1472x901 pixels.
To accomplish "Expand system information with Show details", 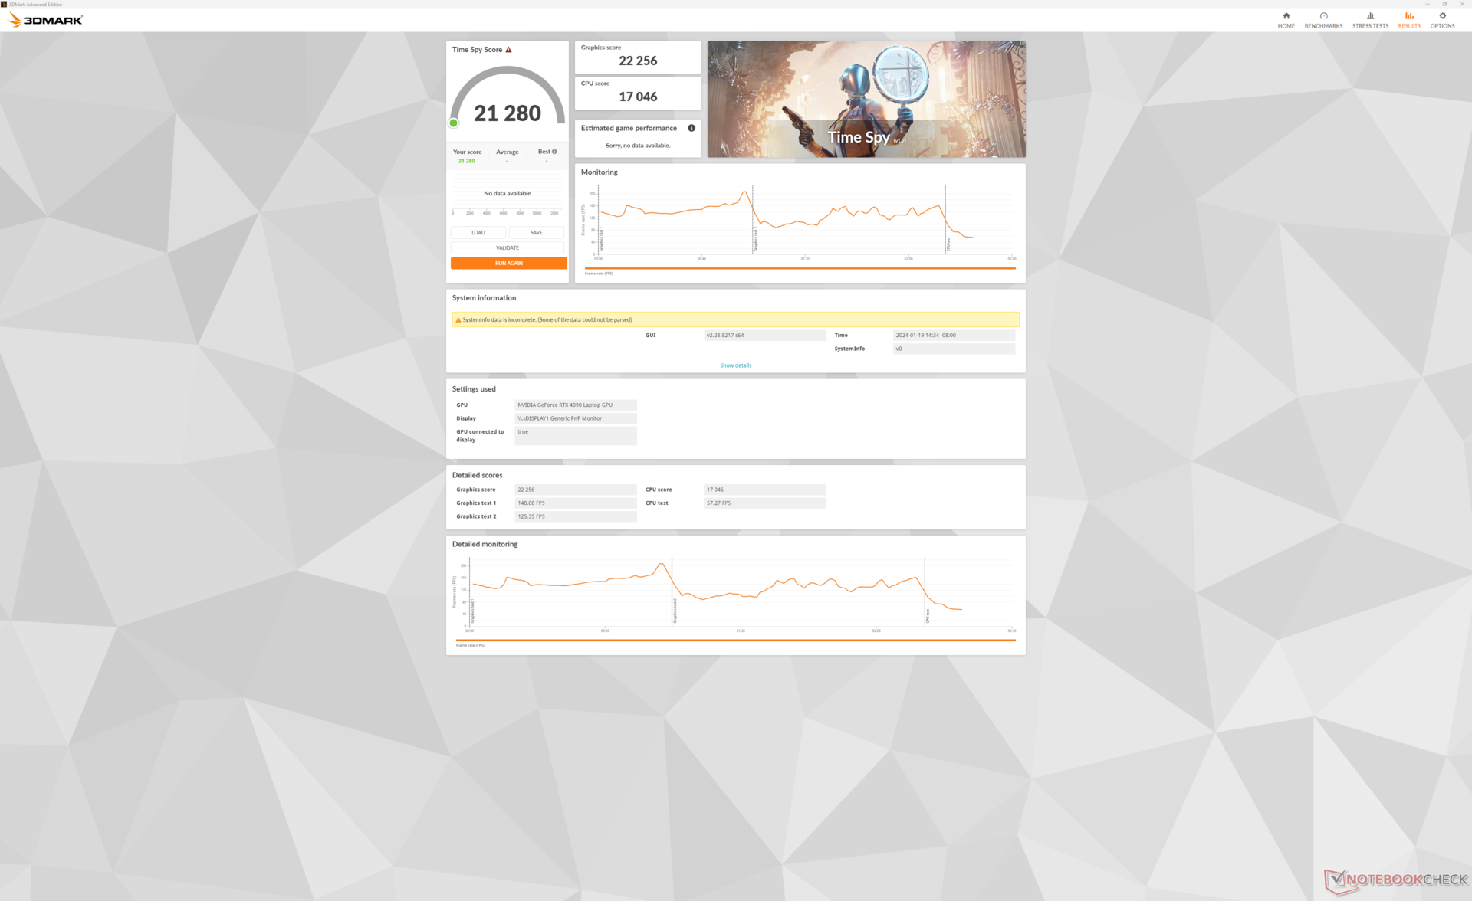I will click(x=735, y=365).
